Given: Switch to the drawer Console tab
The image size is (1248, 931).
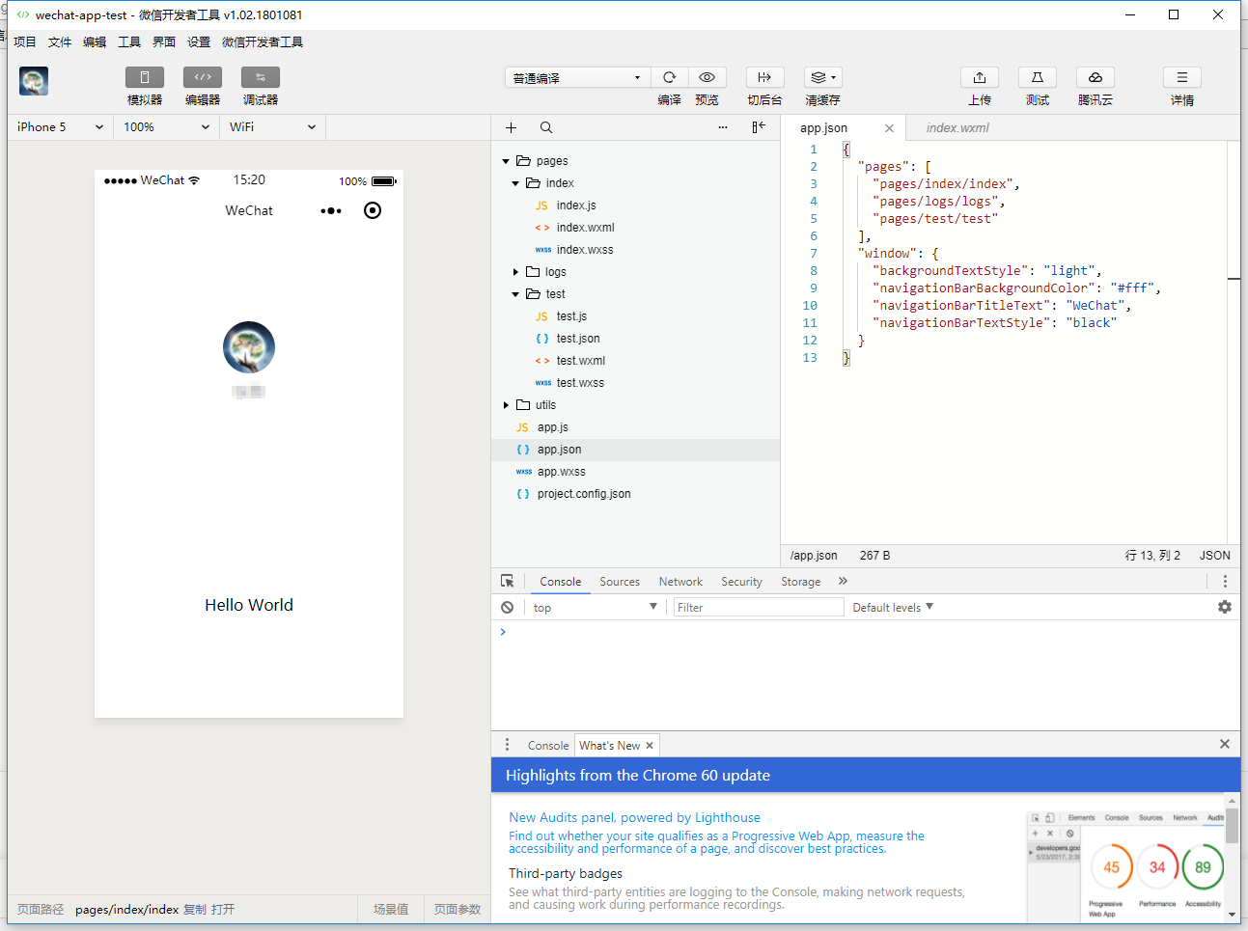Looking at the screenshot, I should coord(548,746).
